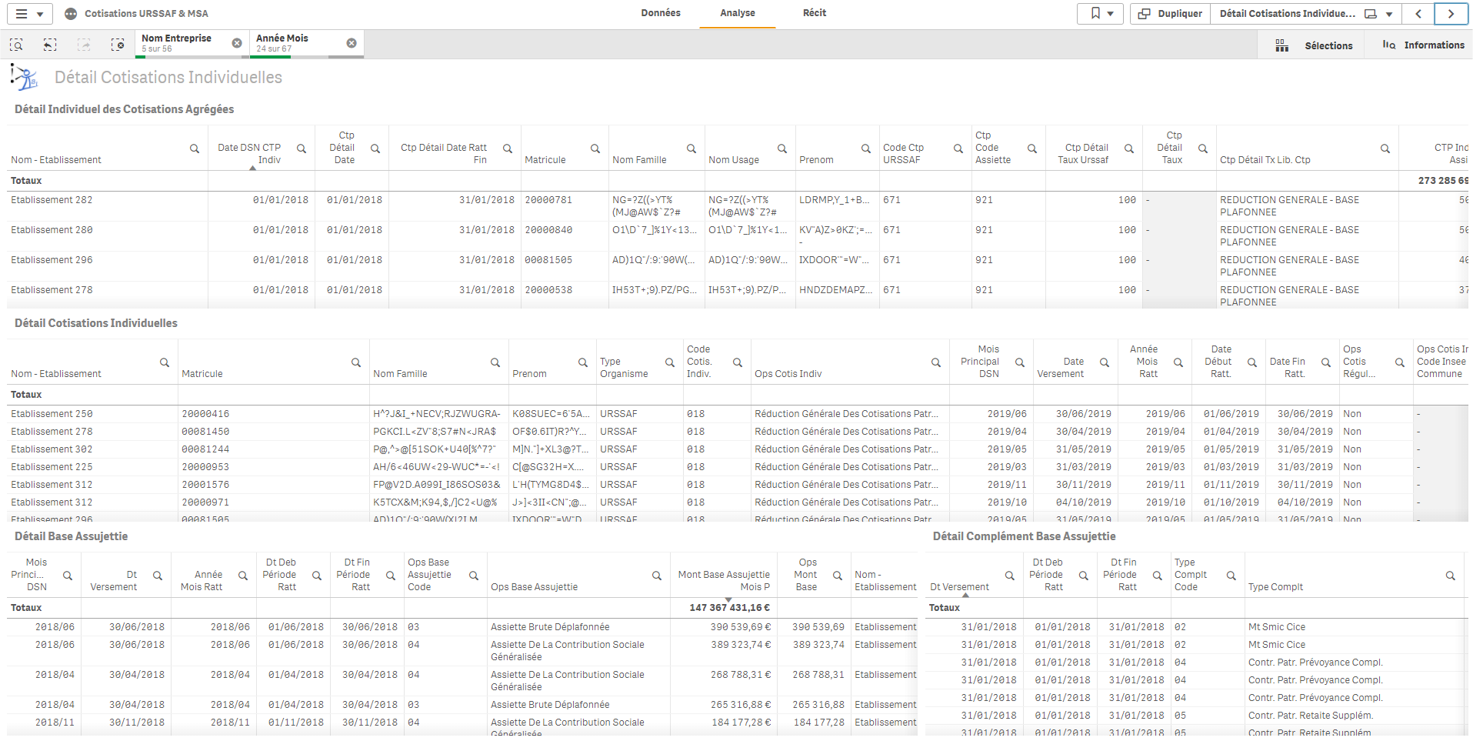The height and width of the screenshot is (741, 1473).
Task: Remove the Nom Entreprise selection
Action: click(237, 43)
